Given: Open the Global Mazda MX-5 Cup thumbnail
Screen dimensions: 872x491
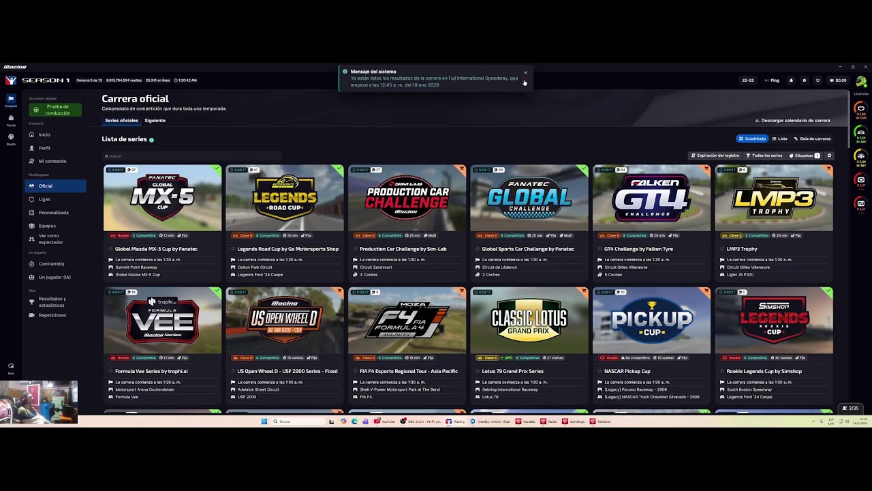Looking at the screenshot, I should coord(162,198).
